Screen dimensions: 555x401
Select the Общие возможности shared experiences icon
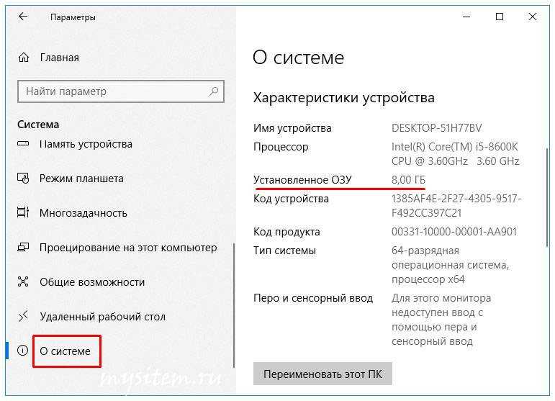[x=23, y=281]
